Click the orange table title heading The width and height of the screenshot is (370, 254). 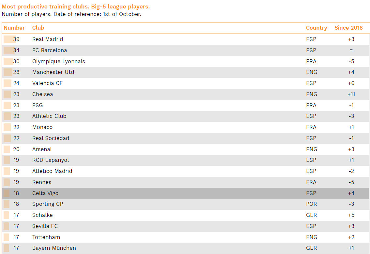pyautogui.click(x=76, y=7)
